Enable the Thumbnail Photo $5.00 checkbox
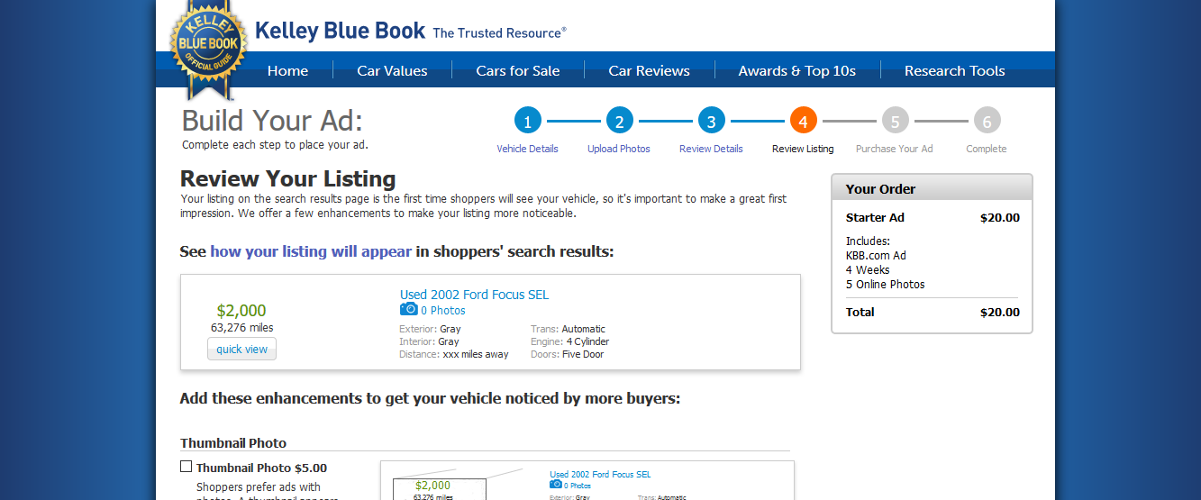The width and height of the screenshot is (1201, 500). click(x=187, y=467)
